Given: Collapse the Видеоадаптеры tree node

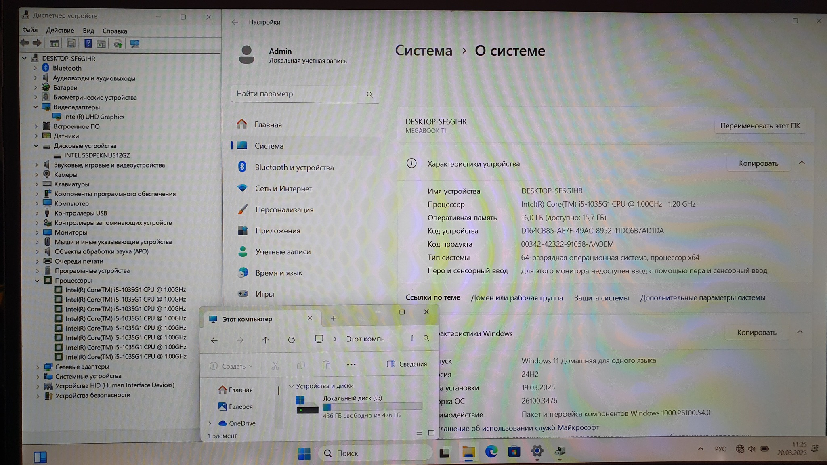Looking at the screenshot, I should click(36, 107).
